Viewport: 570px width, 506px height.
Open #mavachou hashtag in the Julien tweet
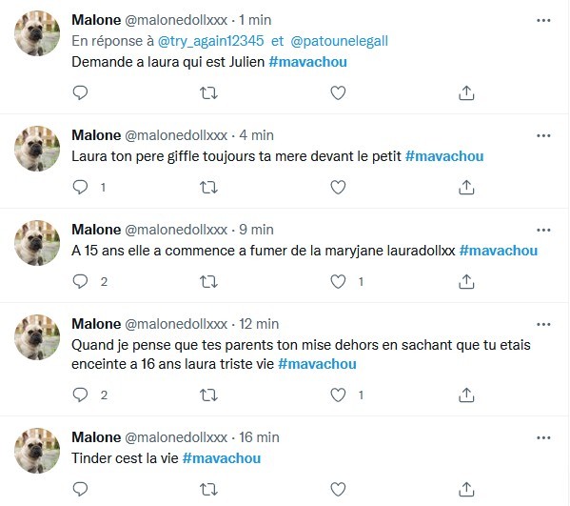pos(307,62)
